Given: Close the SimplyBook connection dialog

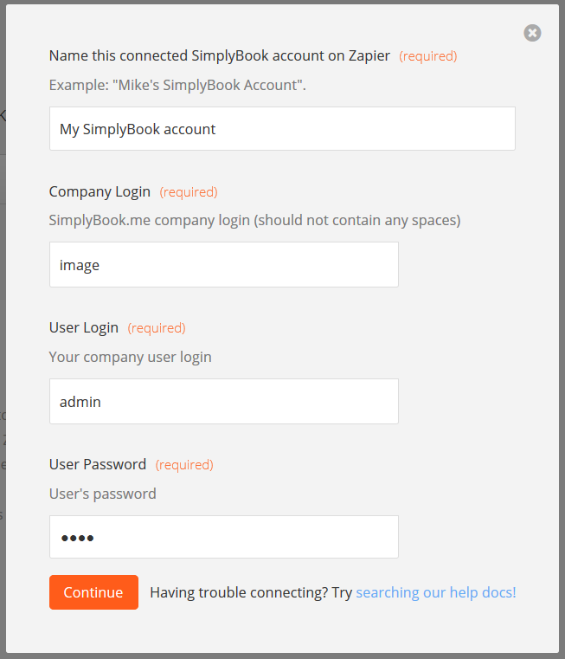Looking at the screenshot, I should click(532, 33).
